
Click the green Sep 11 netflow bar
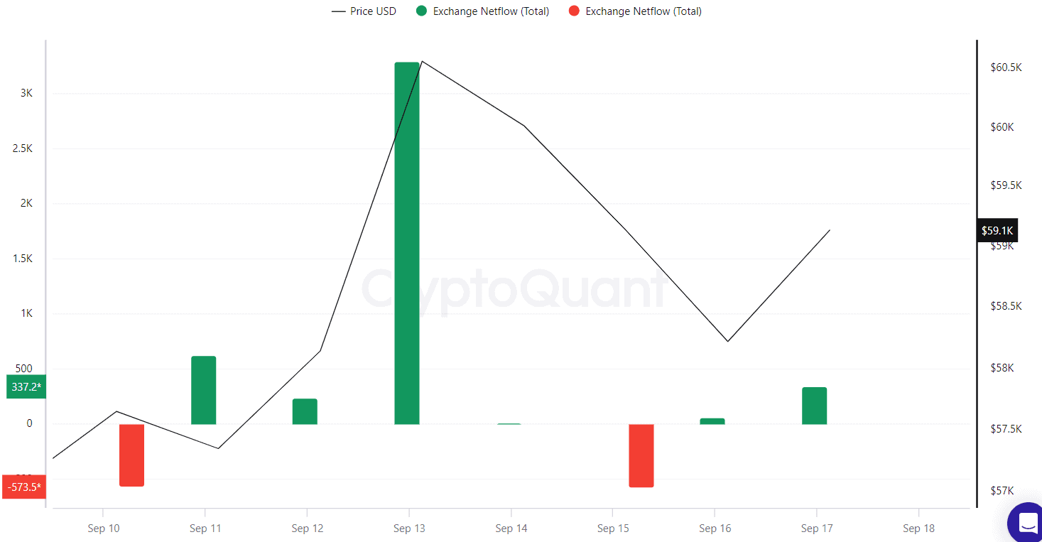pyautogui.click(x=204, y=390)
